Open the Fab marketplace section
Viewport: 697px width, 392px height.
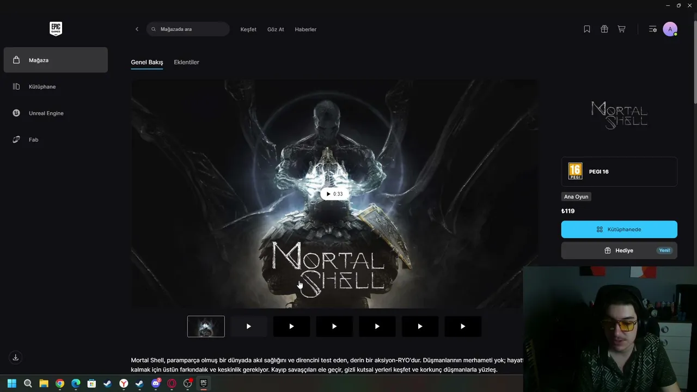click(x=56, y=140)
